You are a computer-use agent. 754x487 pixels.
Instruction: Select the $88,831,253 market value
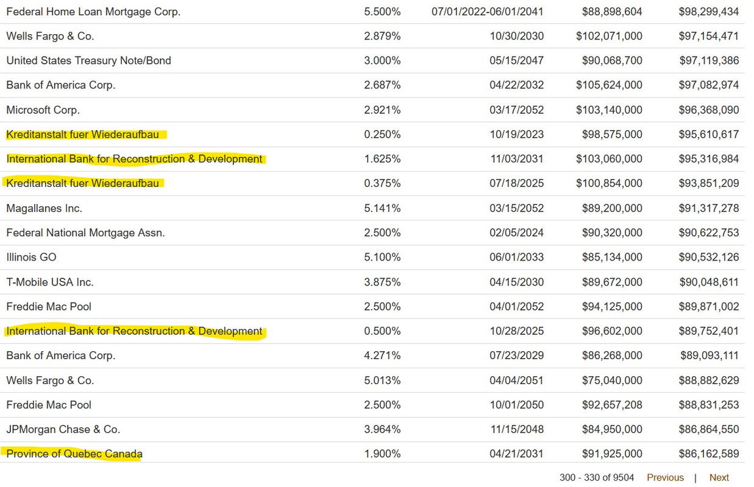coord(709,405)
